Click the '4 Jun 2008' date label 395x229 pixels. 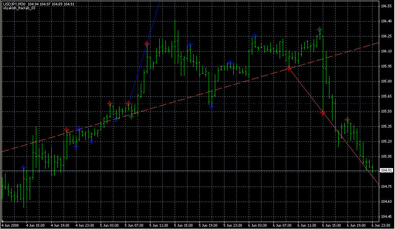10,225
